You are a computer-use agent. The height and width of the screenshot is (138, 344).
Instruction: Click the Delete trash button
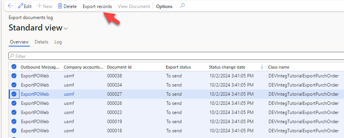(x=67, y=6)
